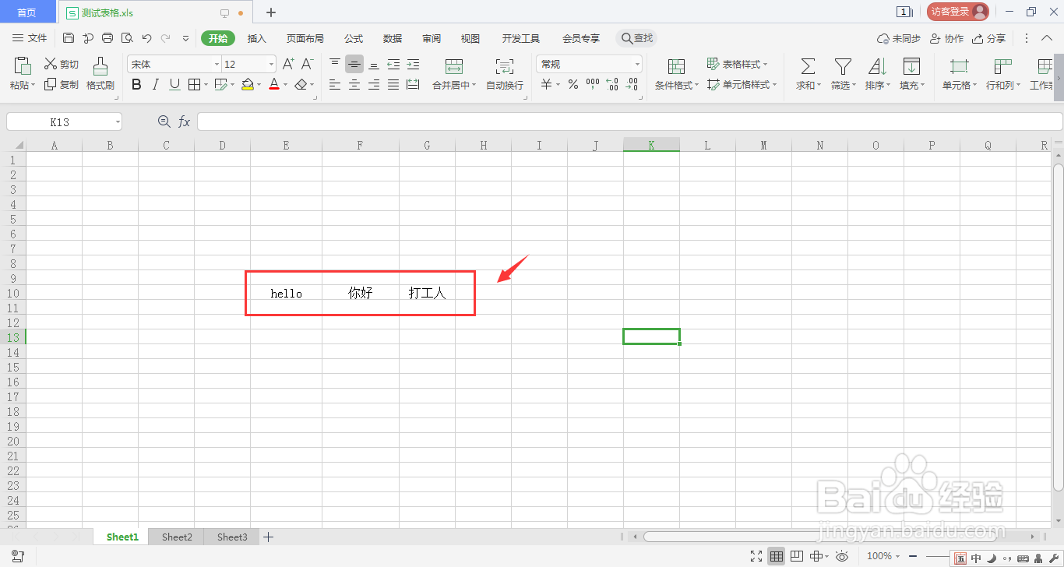Switch to page layout view in status bar
Screen dimensions: 1064x567
796,556
